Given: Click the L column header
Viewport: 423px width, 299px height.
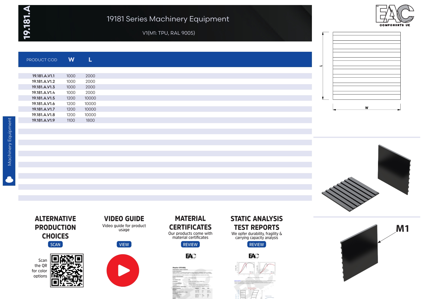Looking at the screenshot, I should pos(90,60).
